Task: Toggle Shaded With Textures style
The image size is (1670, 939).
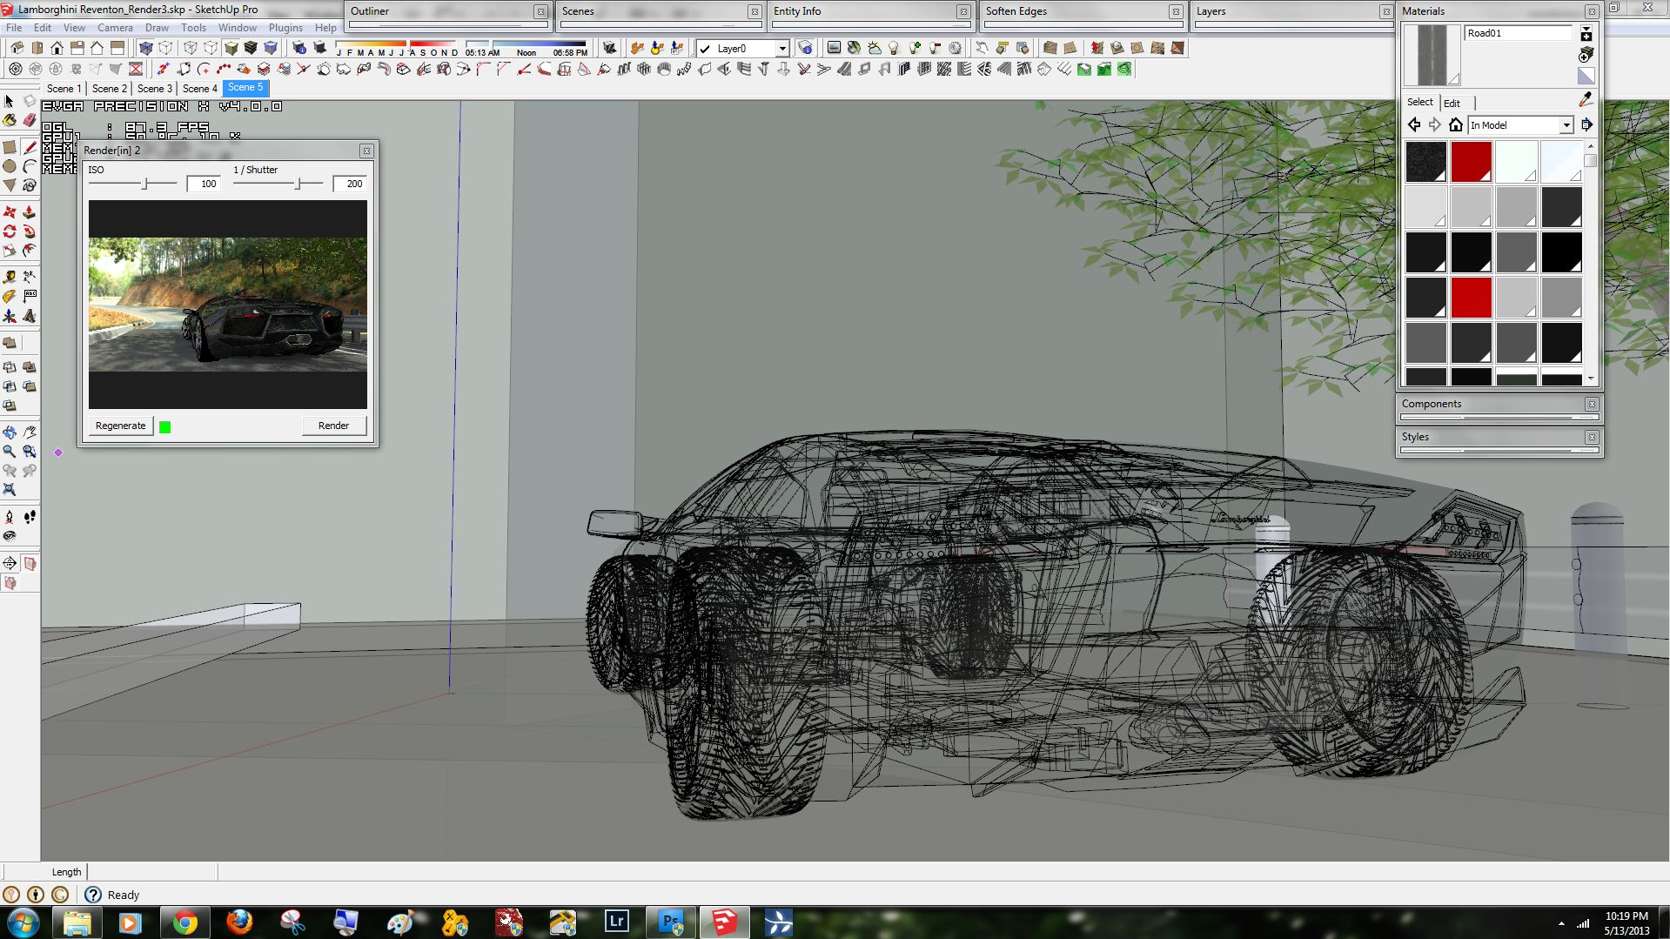Action: tap(251, 49)
